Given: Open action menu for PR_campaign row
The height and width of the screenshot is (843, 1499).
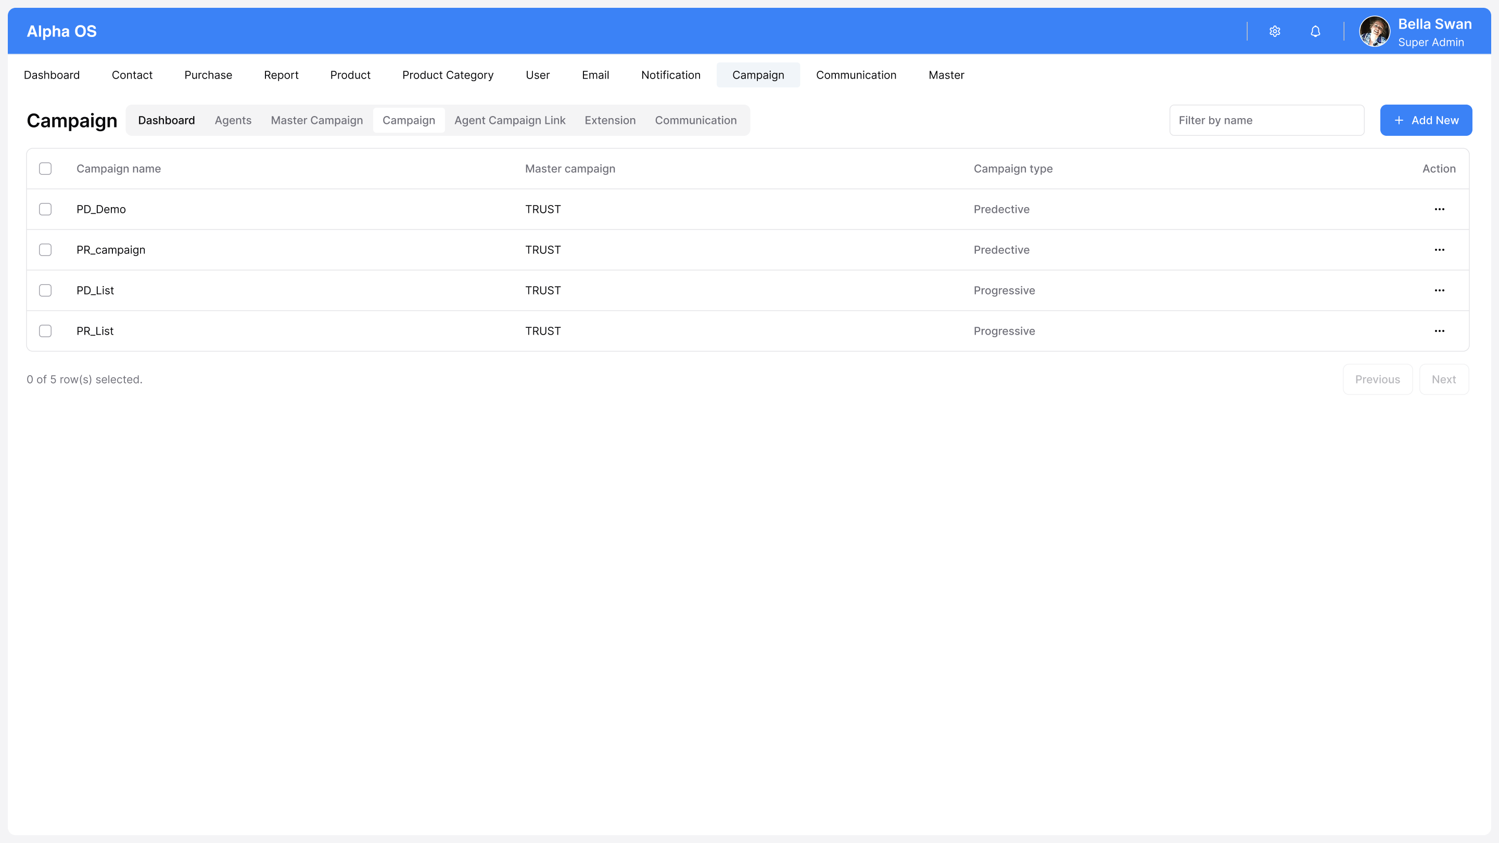Looking at the screenshot, I should (1439, 250).
